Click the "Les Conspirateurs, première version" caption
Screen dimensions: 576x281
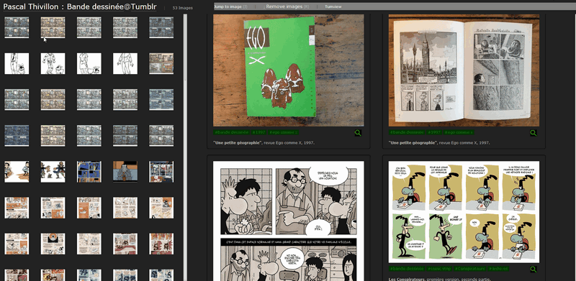pos(440,280)
